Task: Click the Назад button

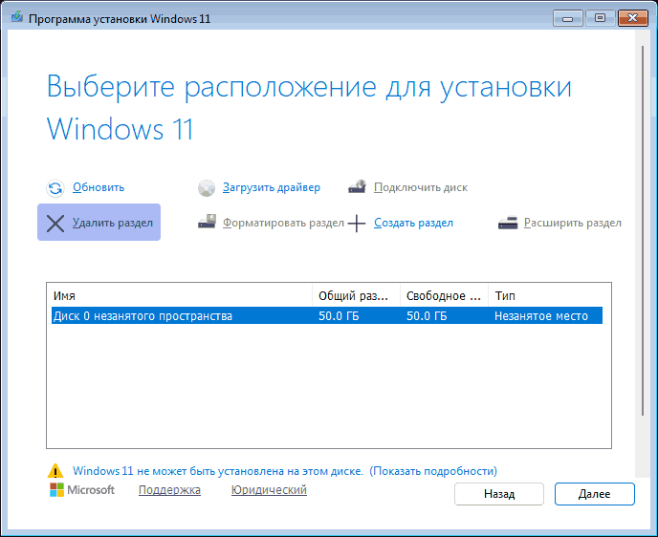Action: (499, 494)
